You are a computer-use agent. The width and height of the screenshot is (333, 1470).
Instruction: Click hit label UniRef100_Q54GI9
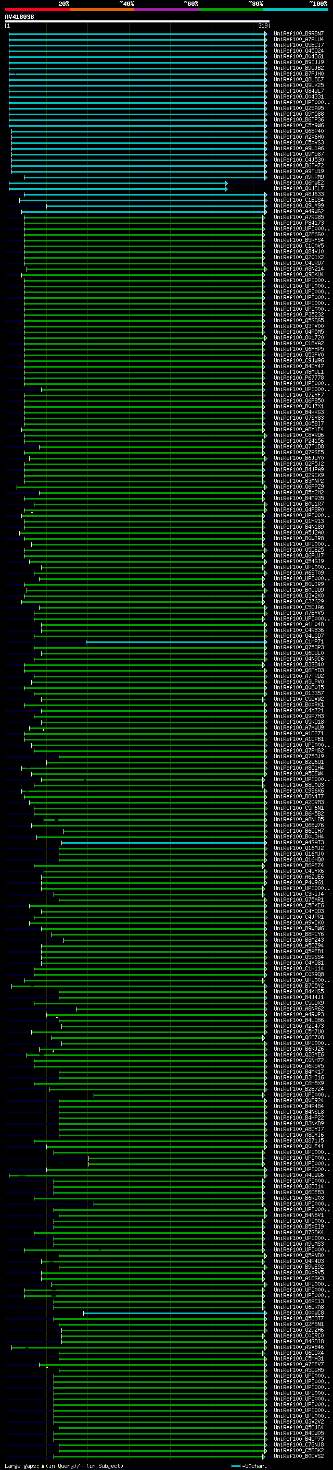coord(298,562)
